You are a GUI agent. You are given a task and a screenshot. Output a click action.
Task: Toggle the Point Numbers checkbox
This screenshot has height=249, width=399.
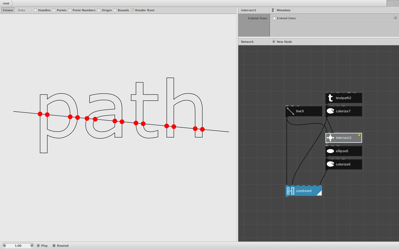(70, 10)
